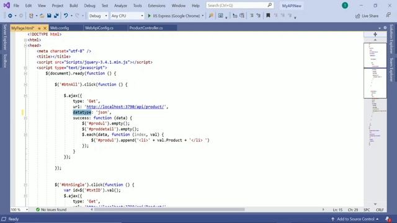Image resolution: width=397 pixels, height=223 pixels.
Task: Click the Navigate Backward toolbar icon
Action: (10, 15)
